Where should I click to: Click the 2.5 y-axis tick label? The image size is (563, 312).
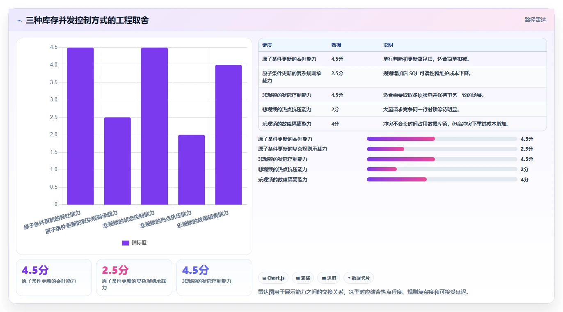tap(54, 117)
